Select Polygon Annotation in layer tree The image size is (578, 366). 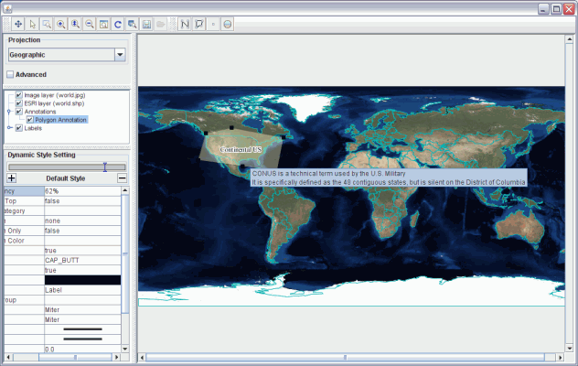pos(61,120)
